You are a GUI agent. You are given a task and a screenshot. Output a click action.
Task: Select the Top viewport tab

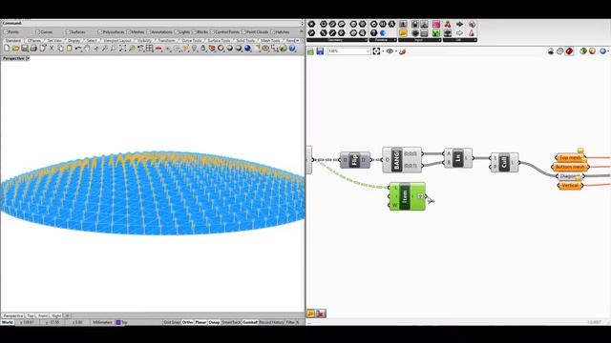coord(31,315)
